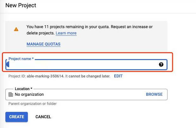Click the No organization location value
The image size is (196, 128).
[x=29, y=94]
